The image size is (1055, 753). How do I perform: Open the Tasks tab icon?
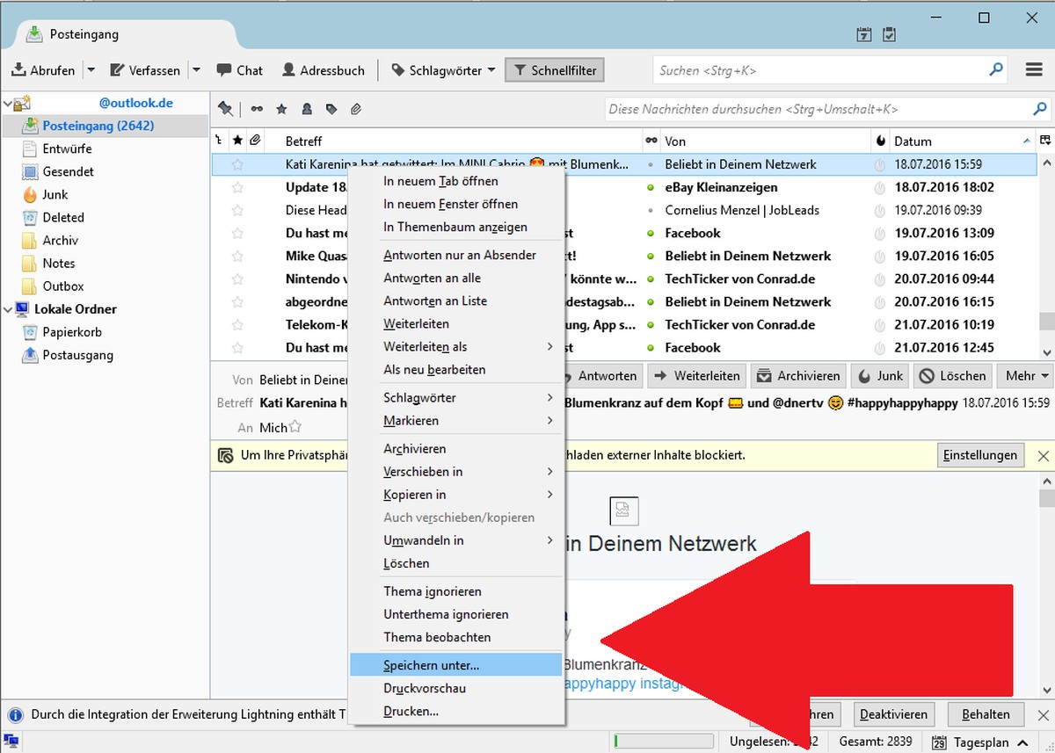tap(889, 35)
